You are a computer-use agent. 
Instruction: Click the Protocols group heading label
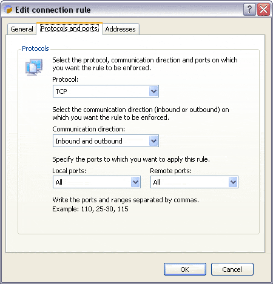point(35,48)
